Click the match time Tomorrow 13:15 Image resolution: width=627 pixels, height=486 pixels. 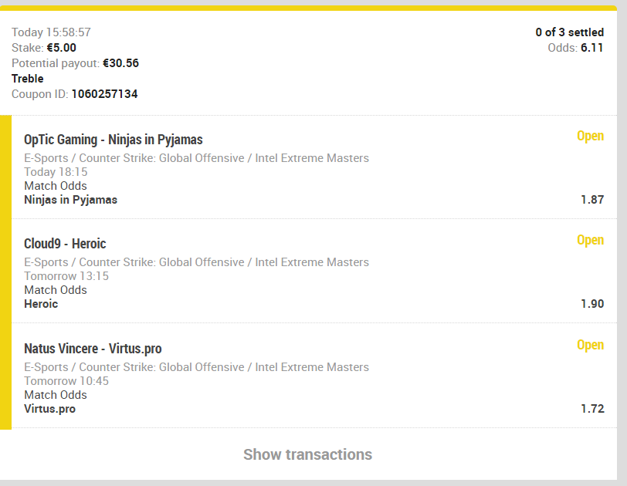66,276
